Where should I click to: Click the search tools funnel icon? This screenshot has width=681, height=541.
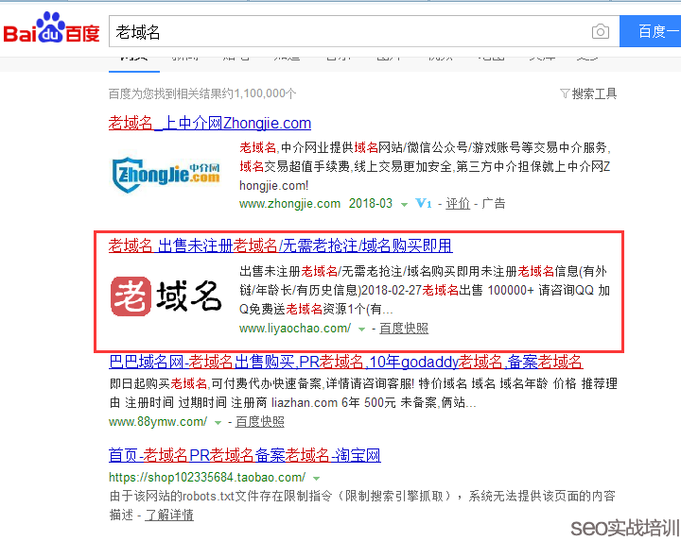click(565, 93)
